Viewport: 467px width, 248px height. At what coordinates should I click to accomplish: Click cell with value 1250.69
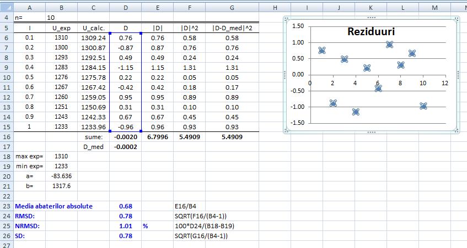coord(94,107)
